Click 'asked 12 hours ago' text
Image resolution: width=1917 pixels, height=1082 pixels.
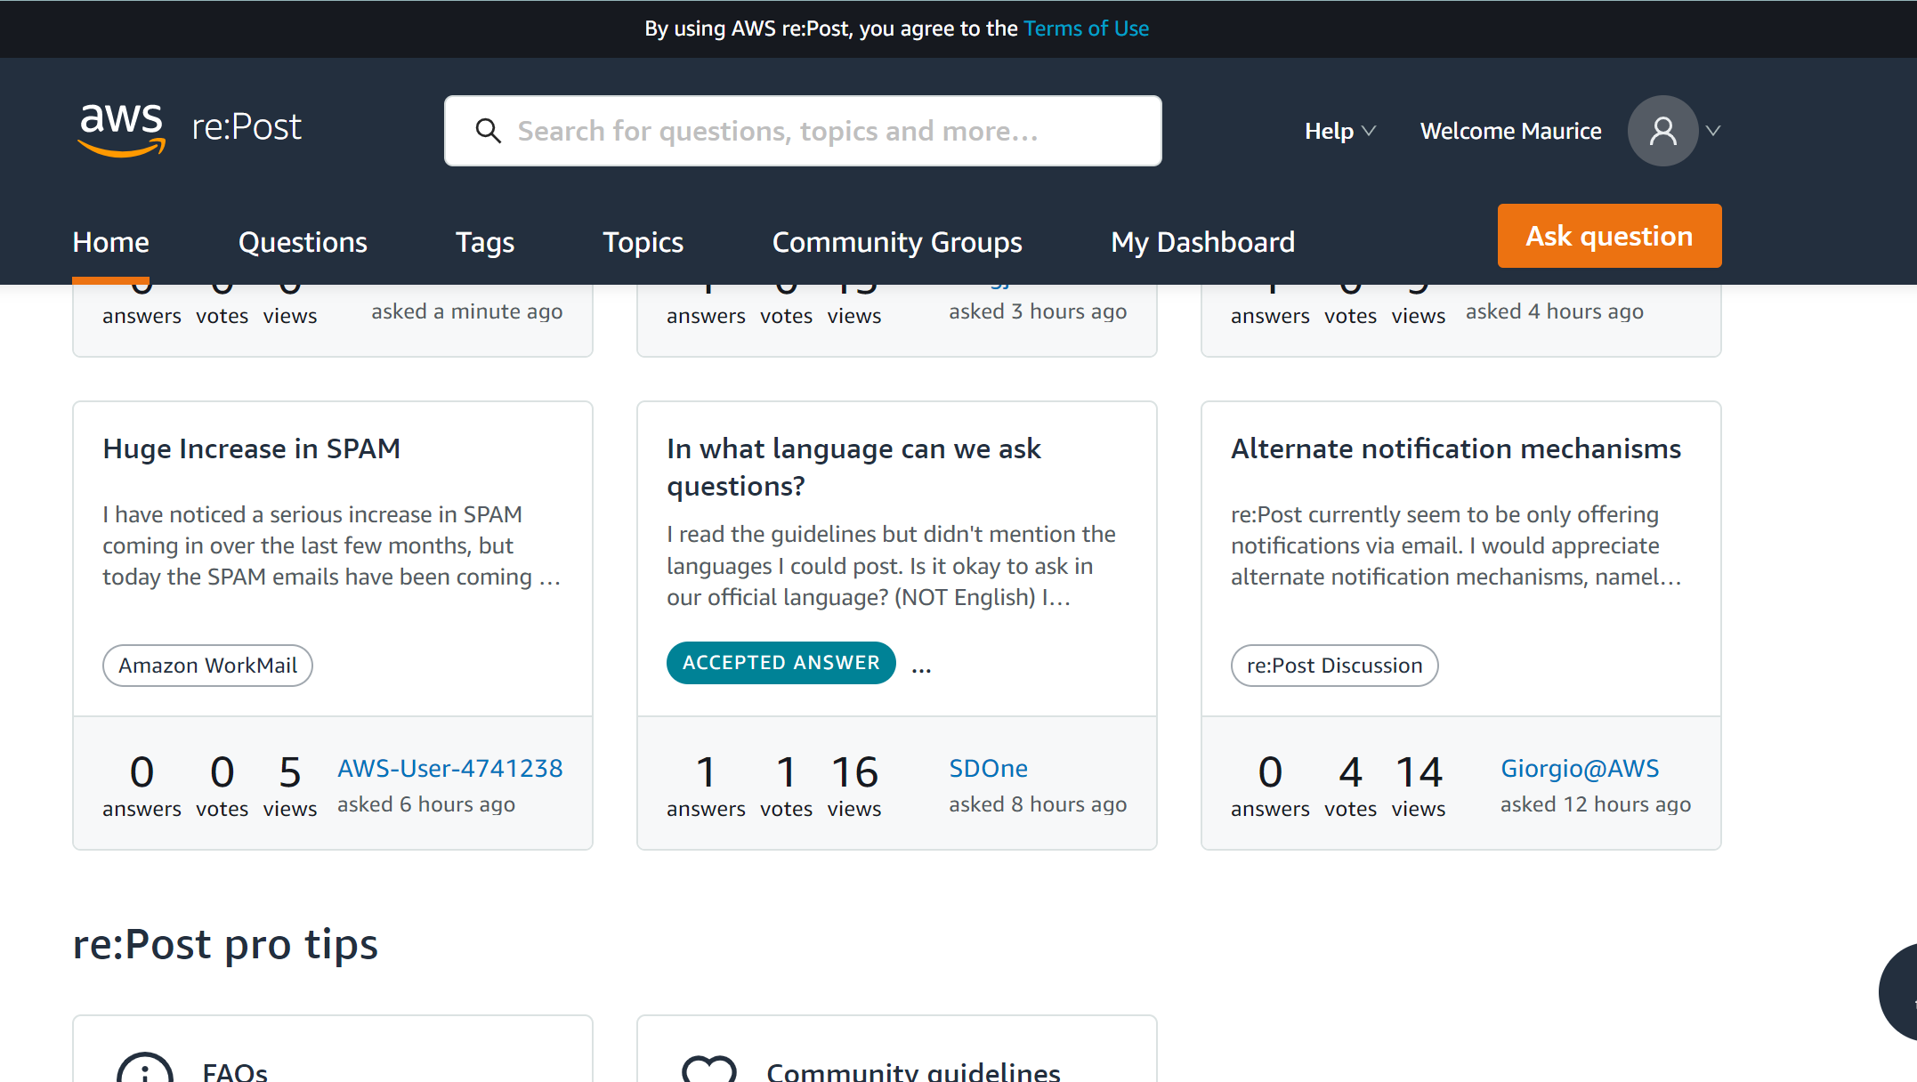1596,804
